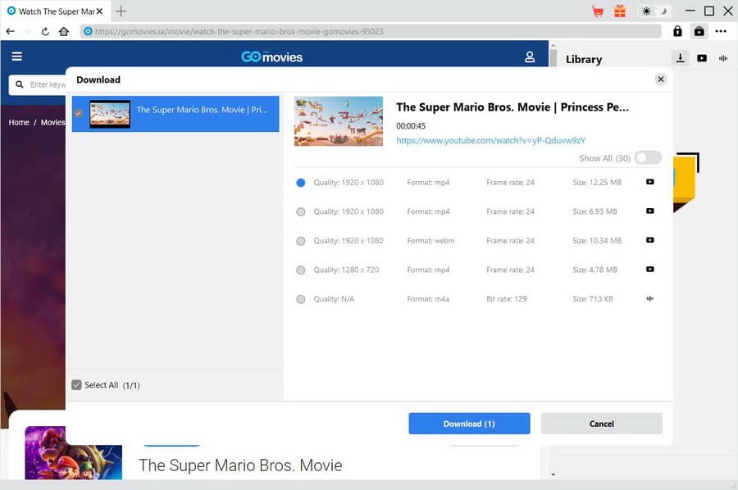This screenshot has height=490, width=738.
Task: Open the YouTube watch URL link
Action: [491, 140]
